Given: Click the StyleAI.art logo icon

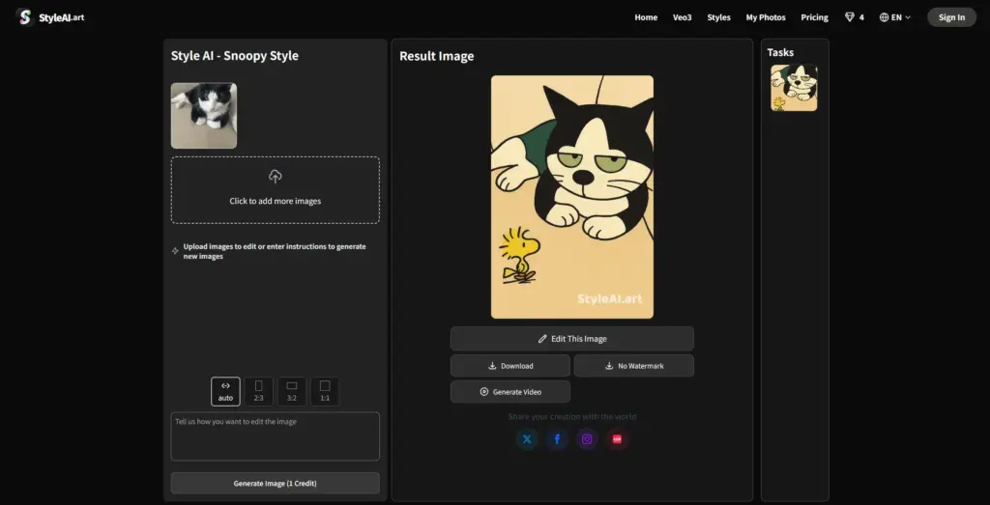Looking at the screenshot, I should point(24,17).
